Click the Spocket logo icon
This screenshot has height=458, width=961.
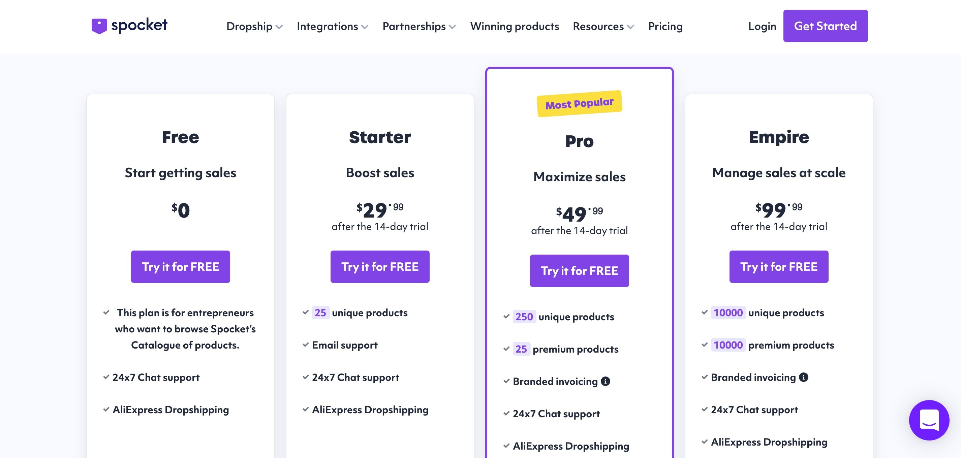(x=99, y=26)
